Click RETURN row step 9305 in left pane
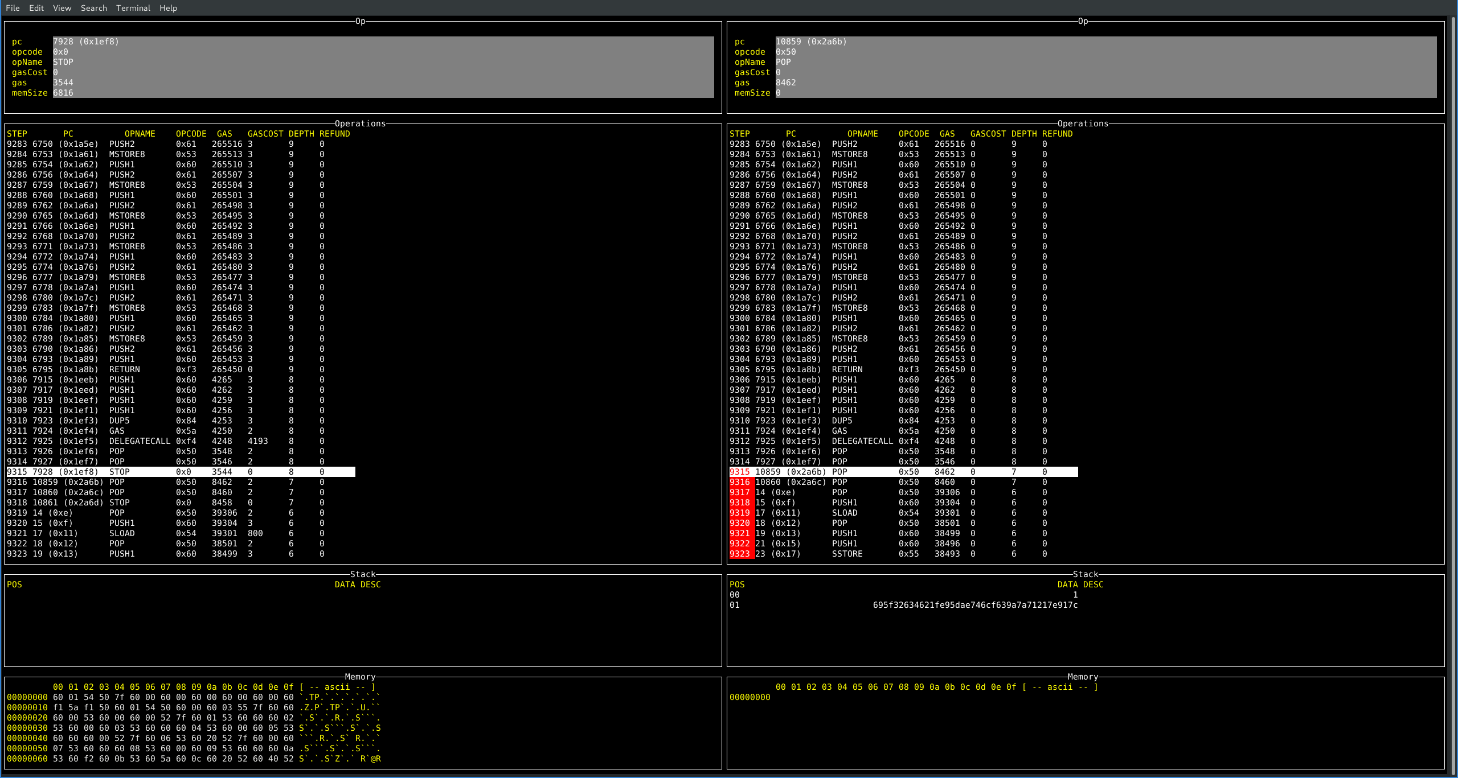The width and height of the screenshot is (1458, 778). (x=124, y=369)
